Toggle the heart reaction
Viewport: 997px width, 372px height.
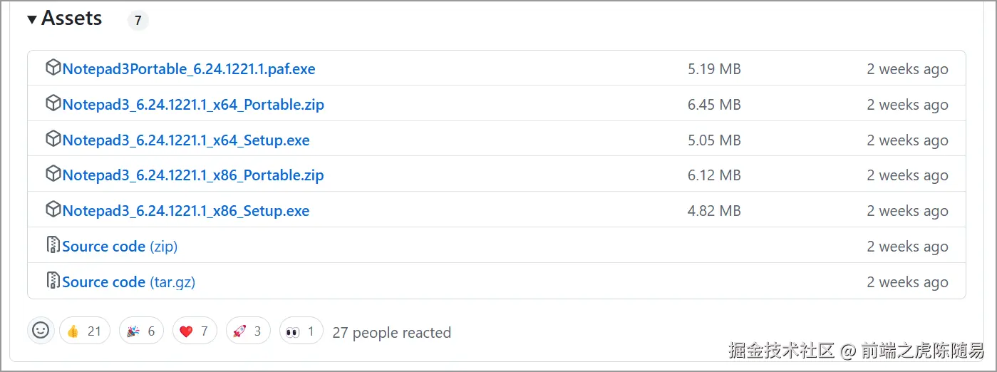click(x=194, y=331)
